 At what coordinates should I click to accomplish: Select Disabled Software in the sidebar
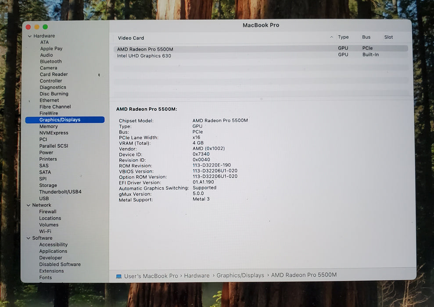[60, 265]
